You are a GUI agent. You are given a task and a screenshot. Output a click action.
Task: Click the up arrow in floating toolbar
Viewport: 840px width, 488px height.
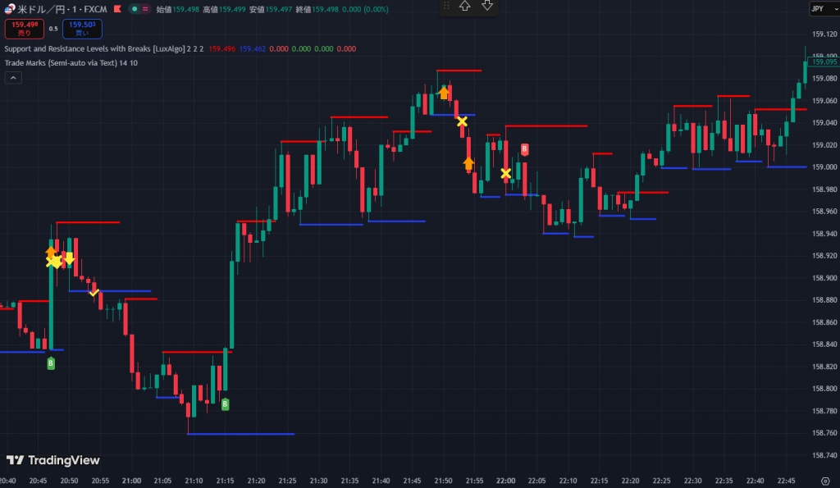click(x=464, y=7)
